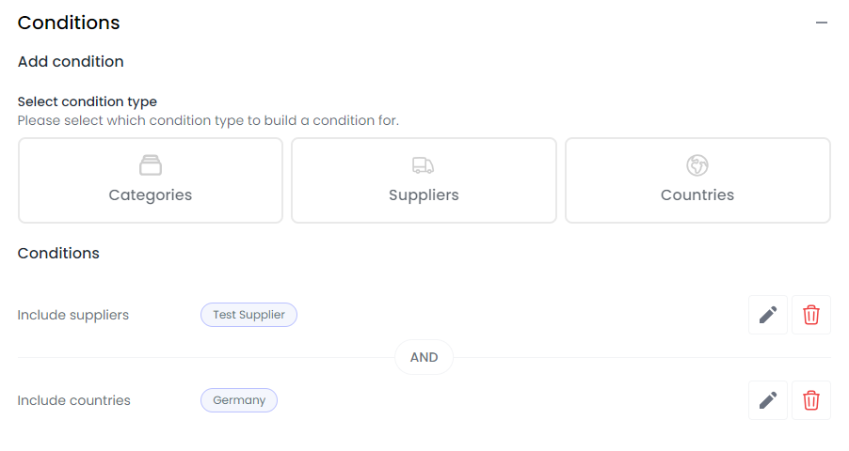Delete the Include countries condition

pos(811,400)
